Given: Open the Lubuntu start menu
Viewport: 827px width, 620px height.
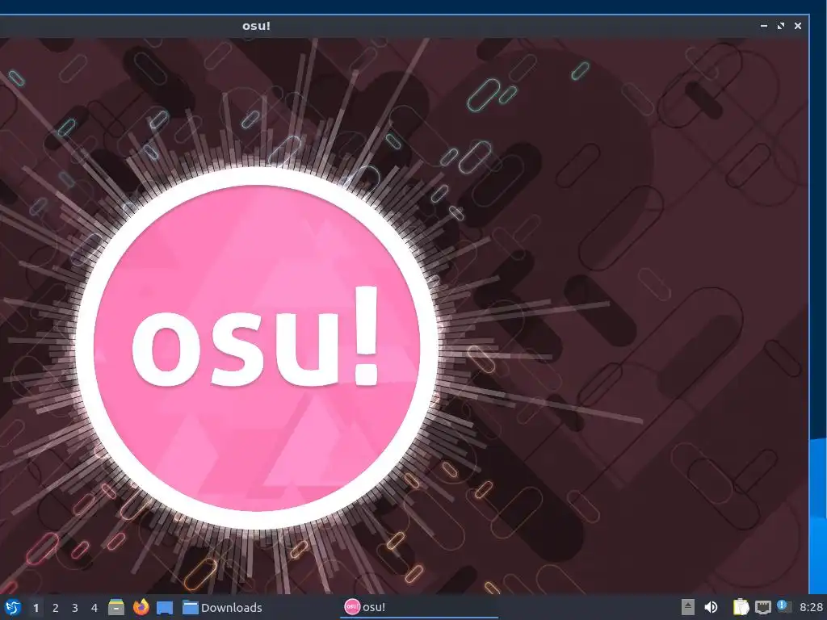Looking at the screenshot, I should (12, 607).
